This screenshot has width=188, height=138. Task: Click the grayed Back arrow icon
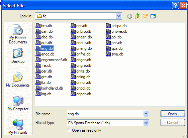pyautogui.click(x=129, y=16)
